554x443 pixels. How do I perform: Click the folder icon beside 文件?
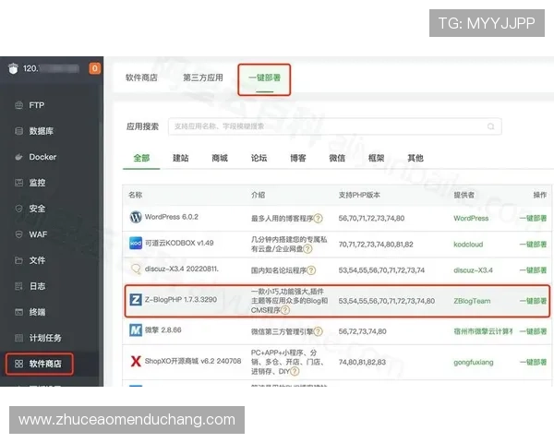[19, 260]
